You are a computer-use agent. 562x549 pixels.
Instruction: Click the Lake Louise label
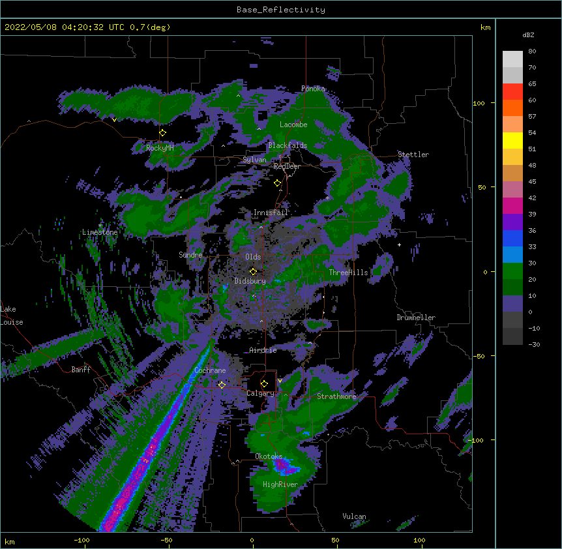(x=12, y=316)
